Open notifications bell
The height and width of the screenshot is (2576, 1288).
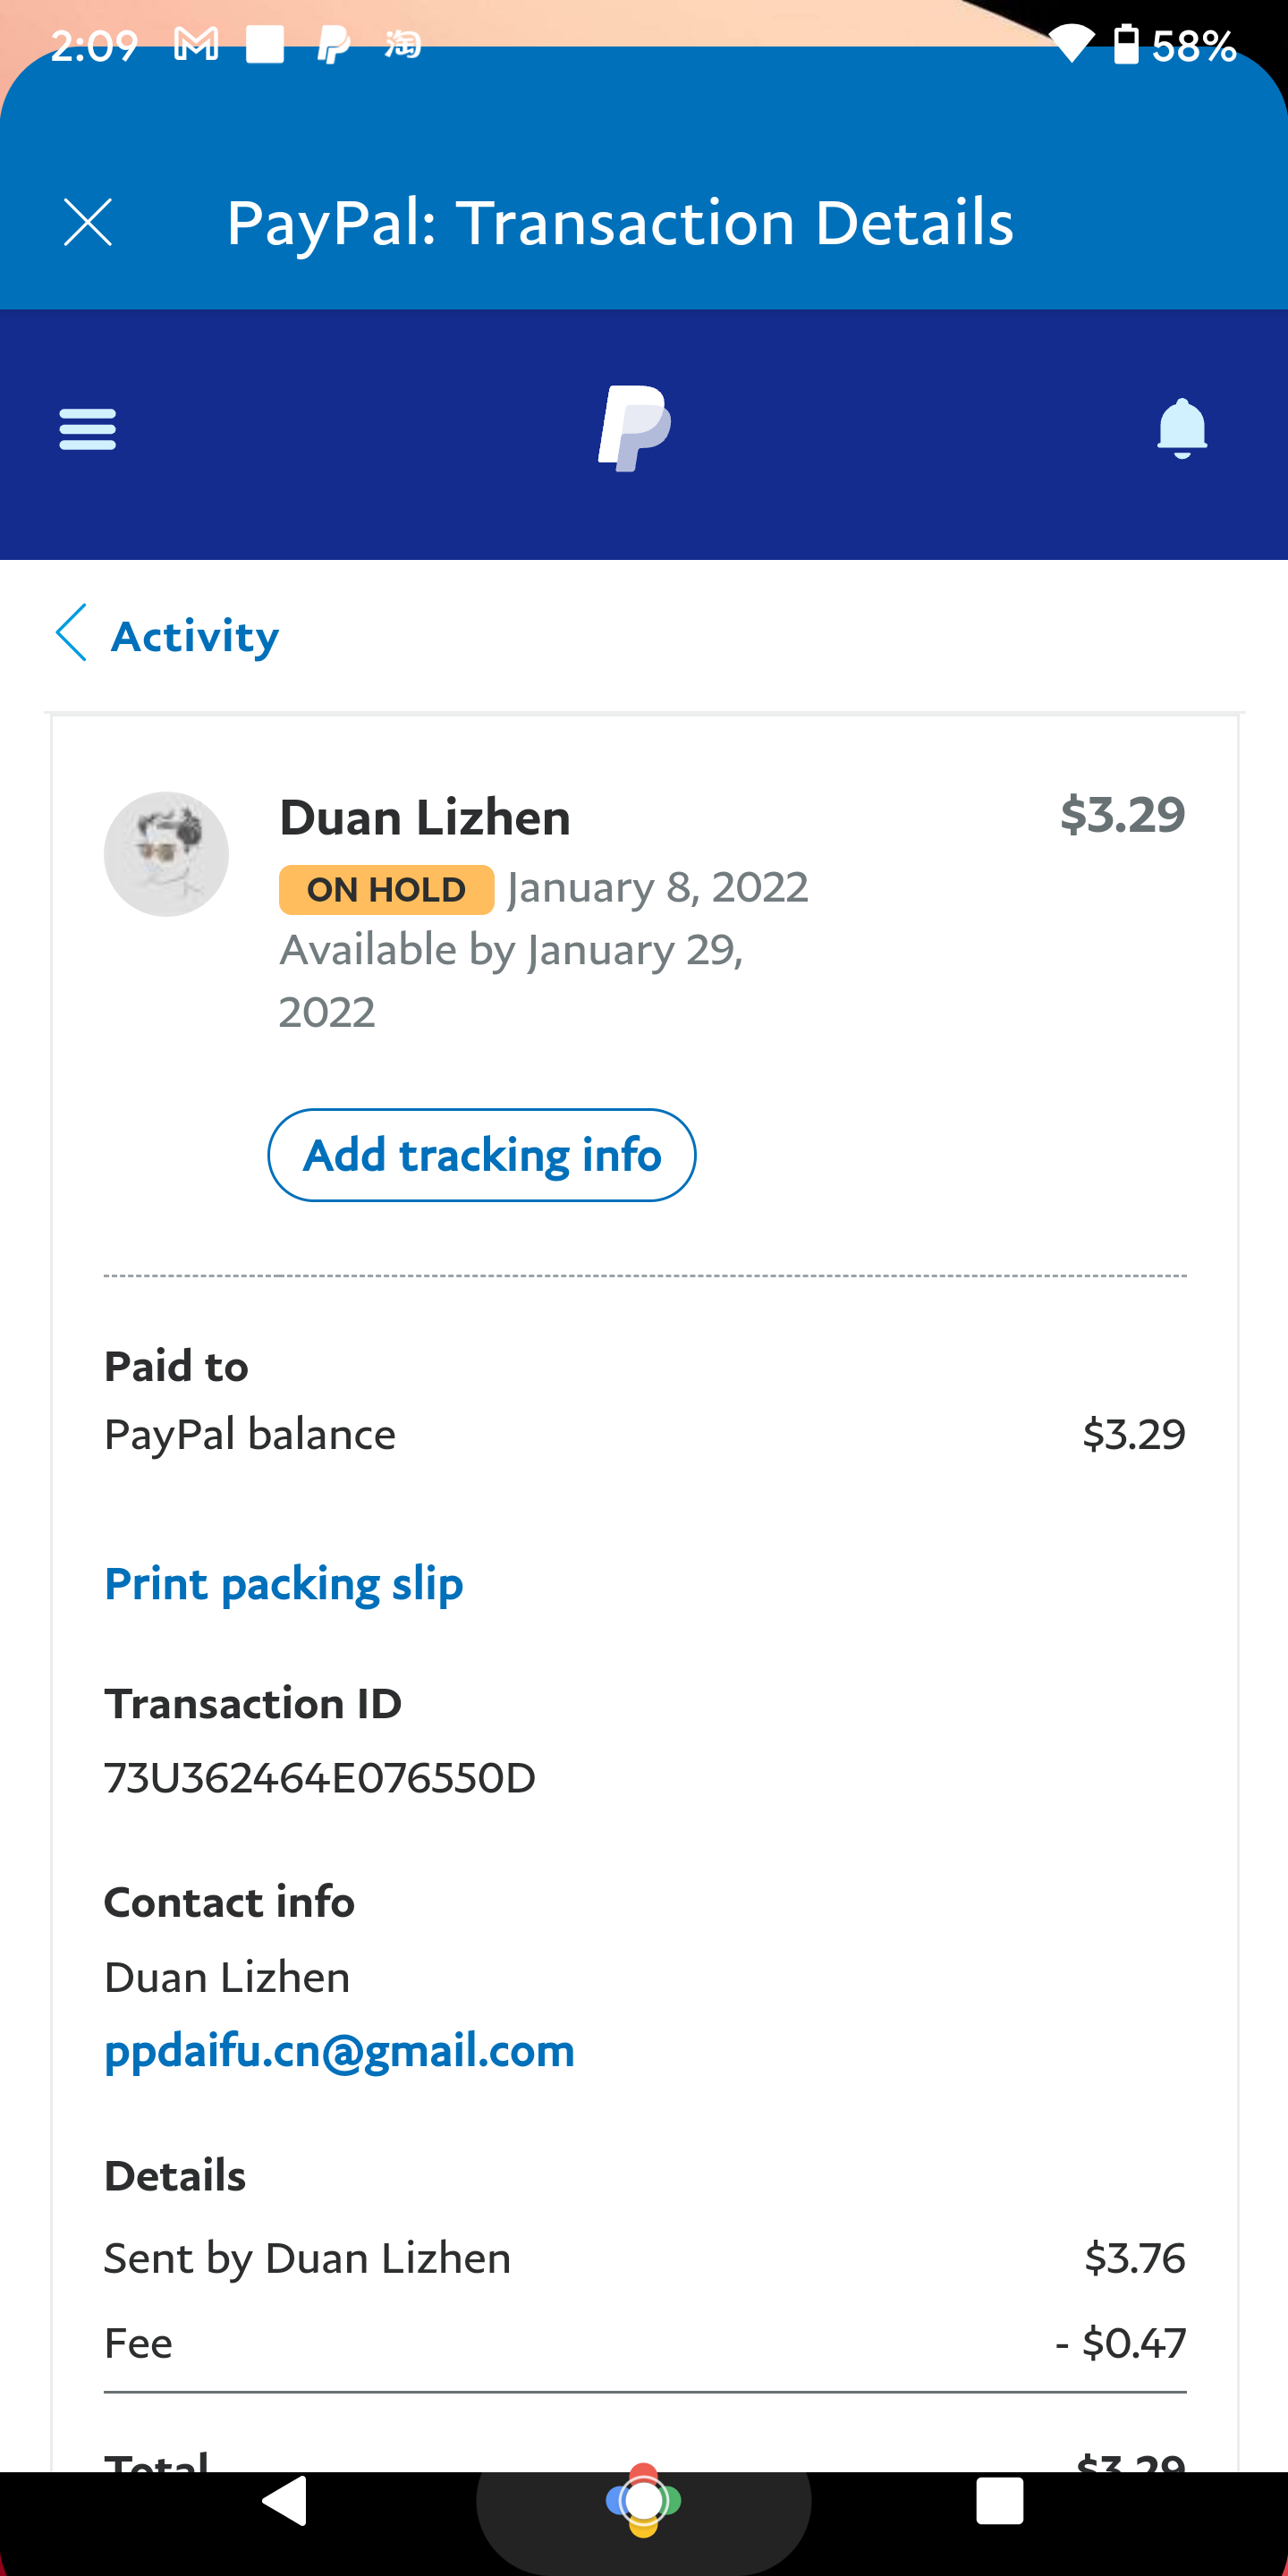click(1182, 429)
